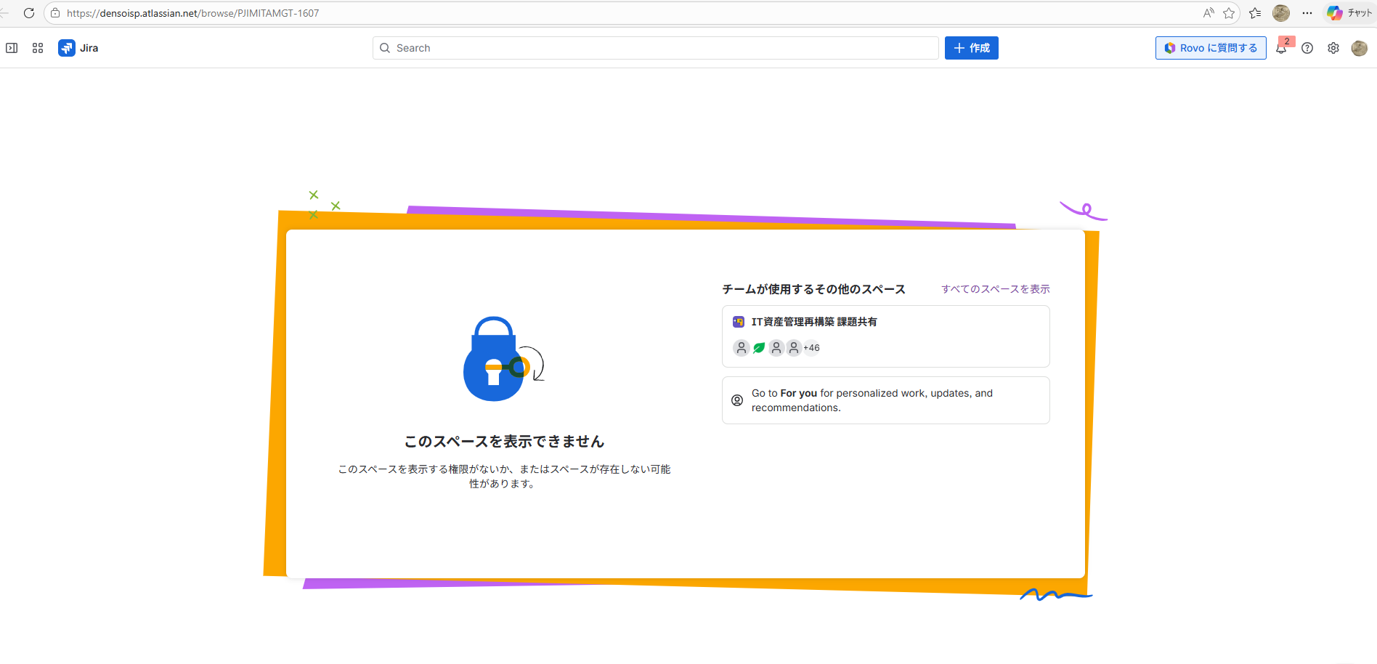Viewport: 1377px width, 664px height.
Task: Toggle the Jira sidebar panel icon
Action: point(12,48)
